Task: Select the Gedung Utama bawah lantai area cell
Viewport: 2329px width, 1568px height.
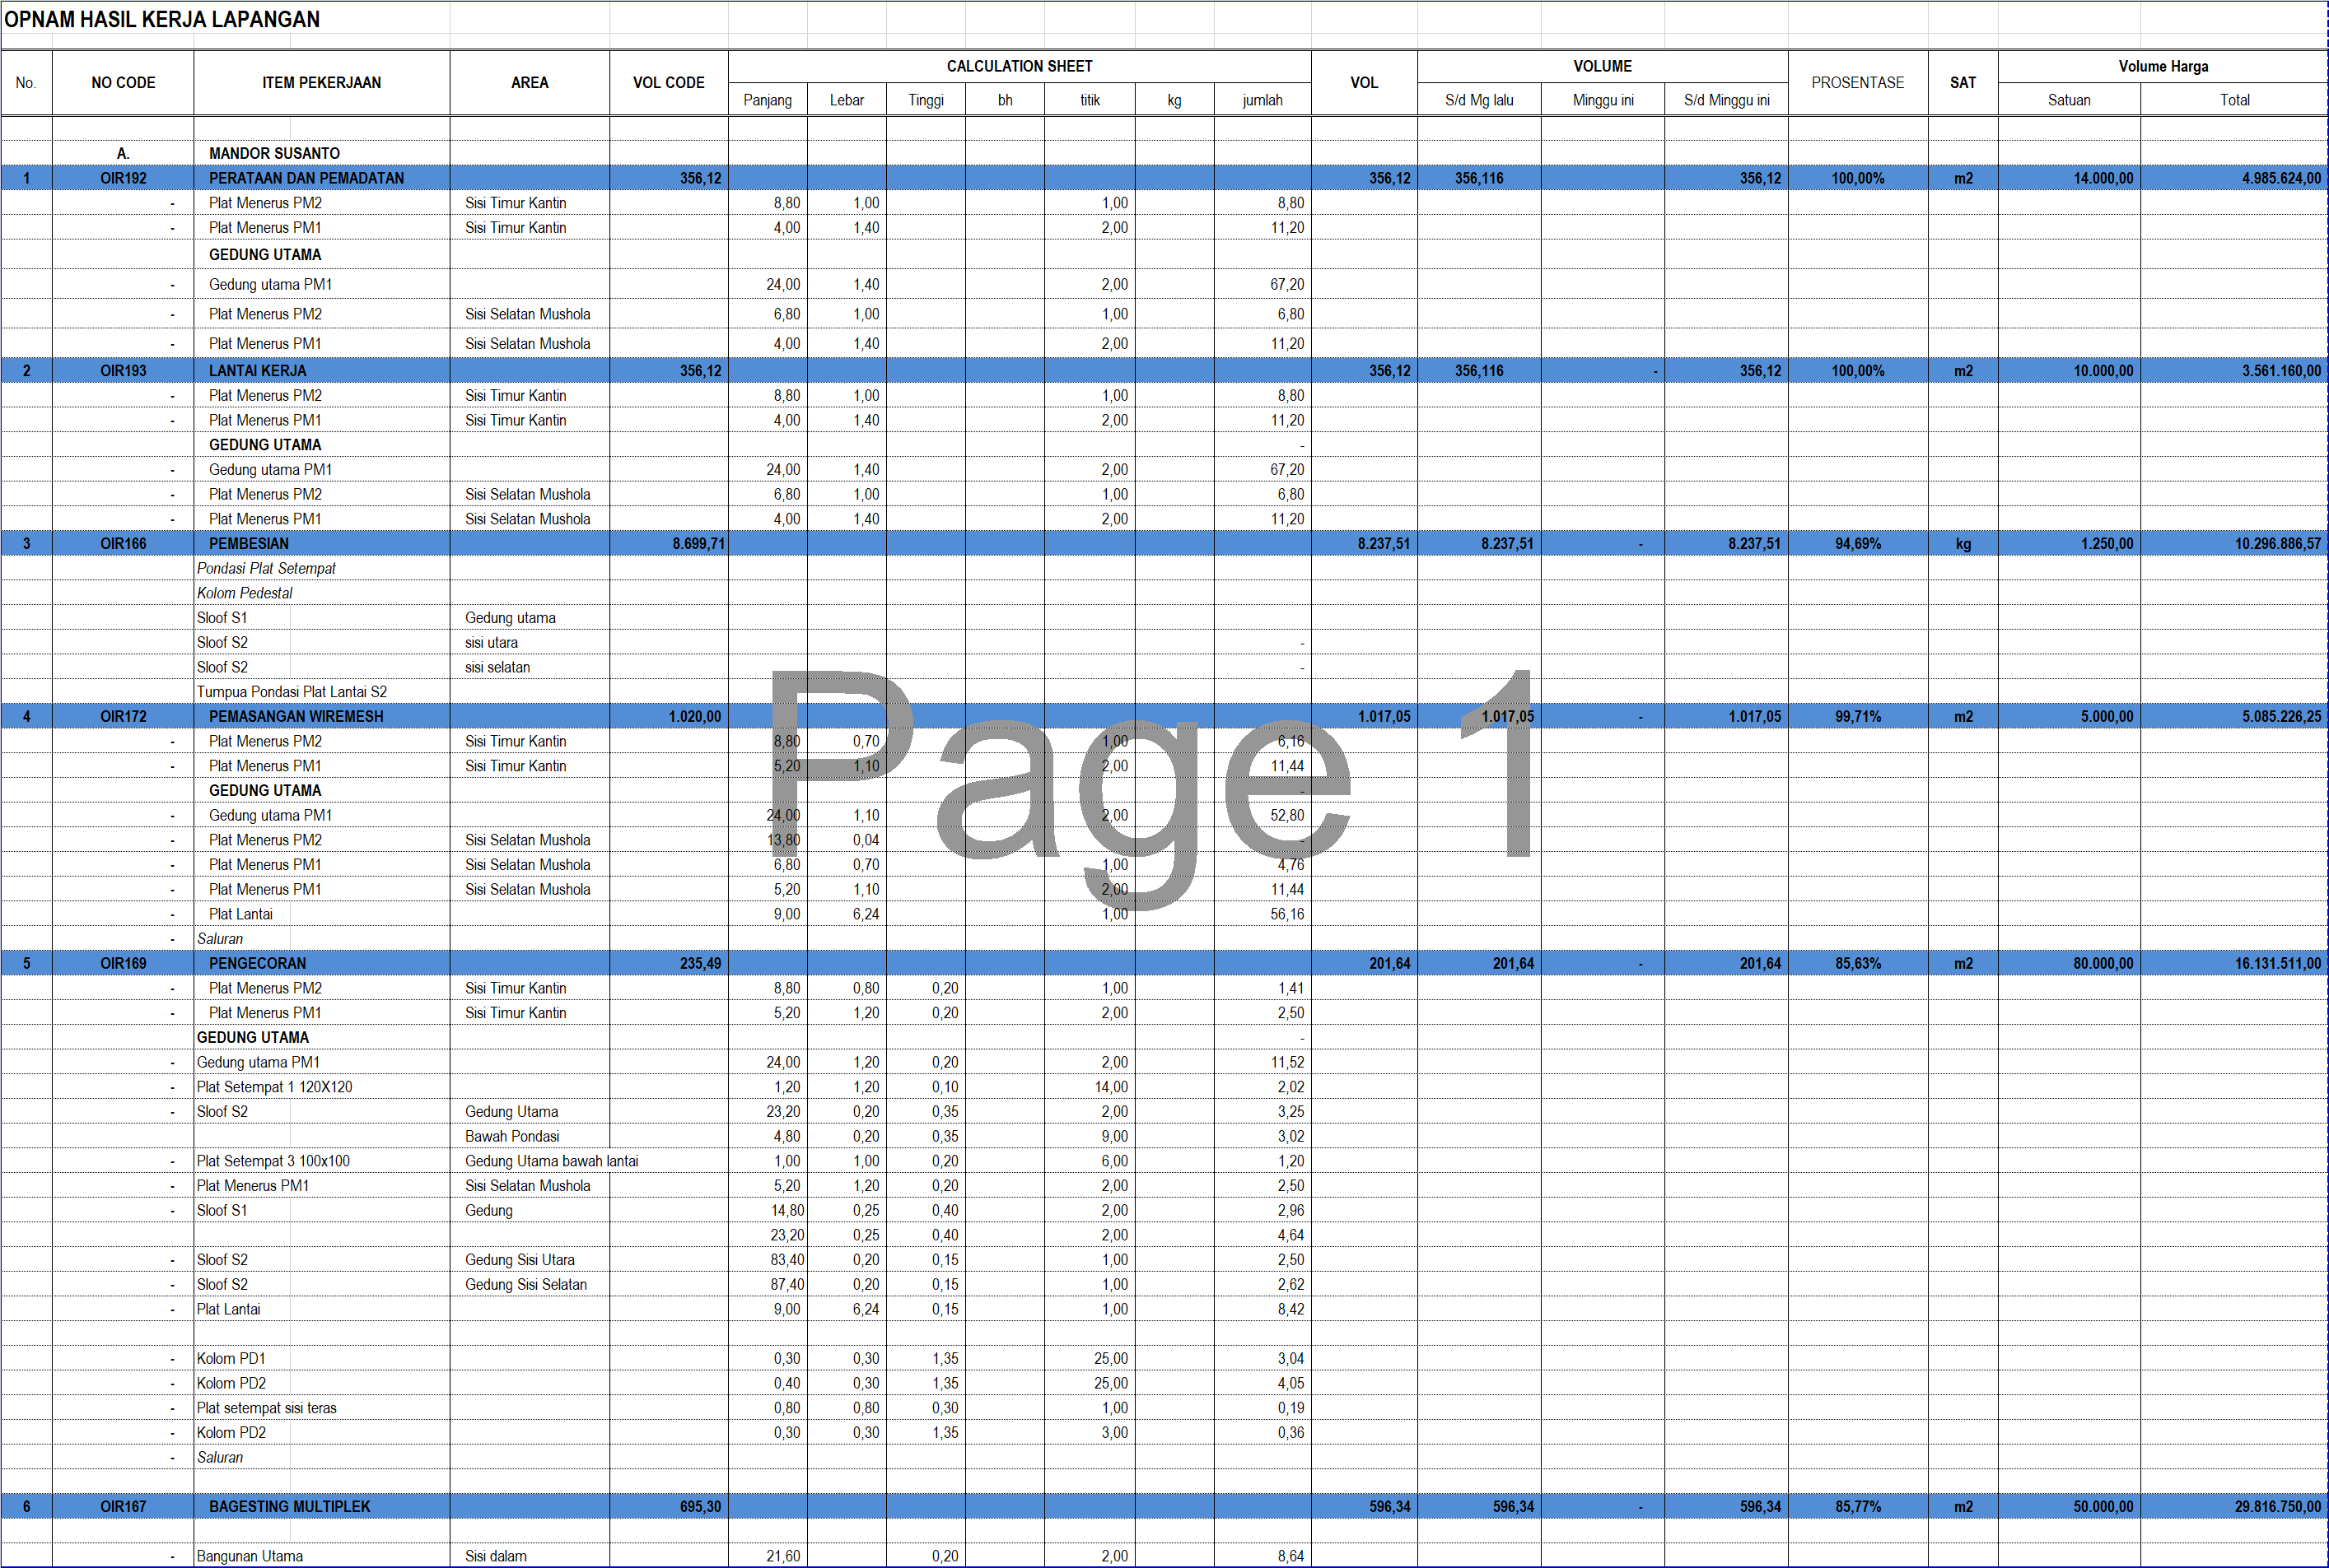Action: pyautogui.click(x=551, y=1161)
